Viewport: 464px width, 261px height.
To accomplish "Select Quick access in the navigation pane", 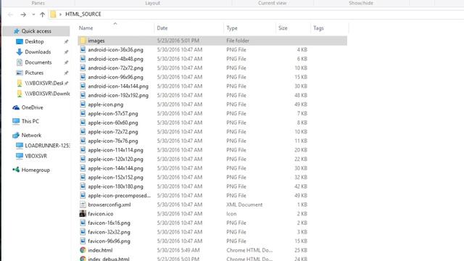I will 36,31.
